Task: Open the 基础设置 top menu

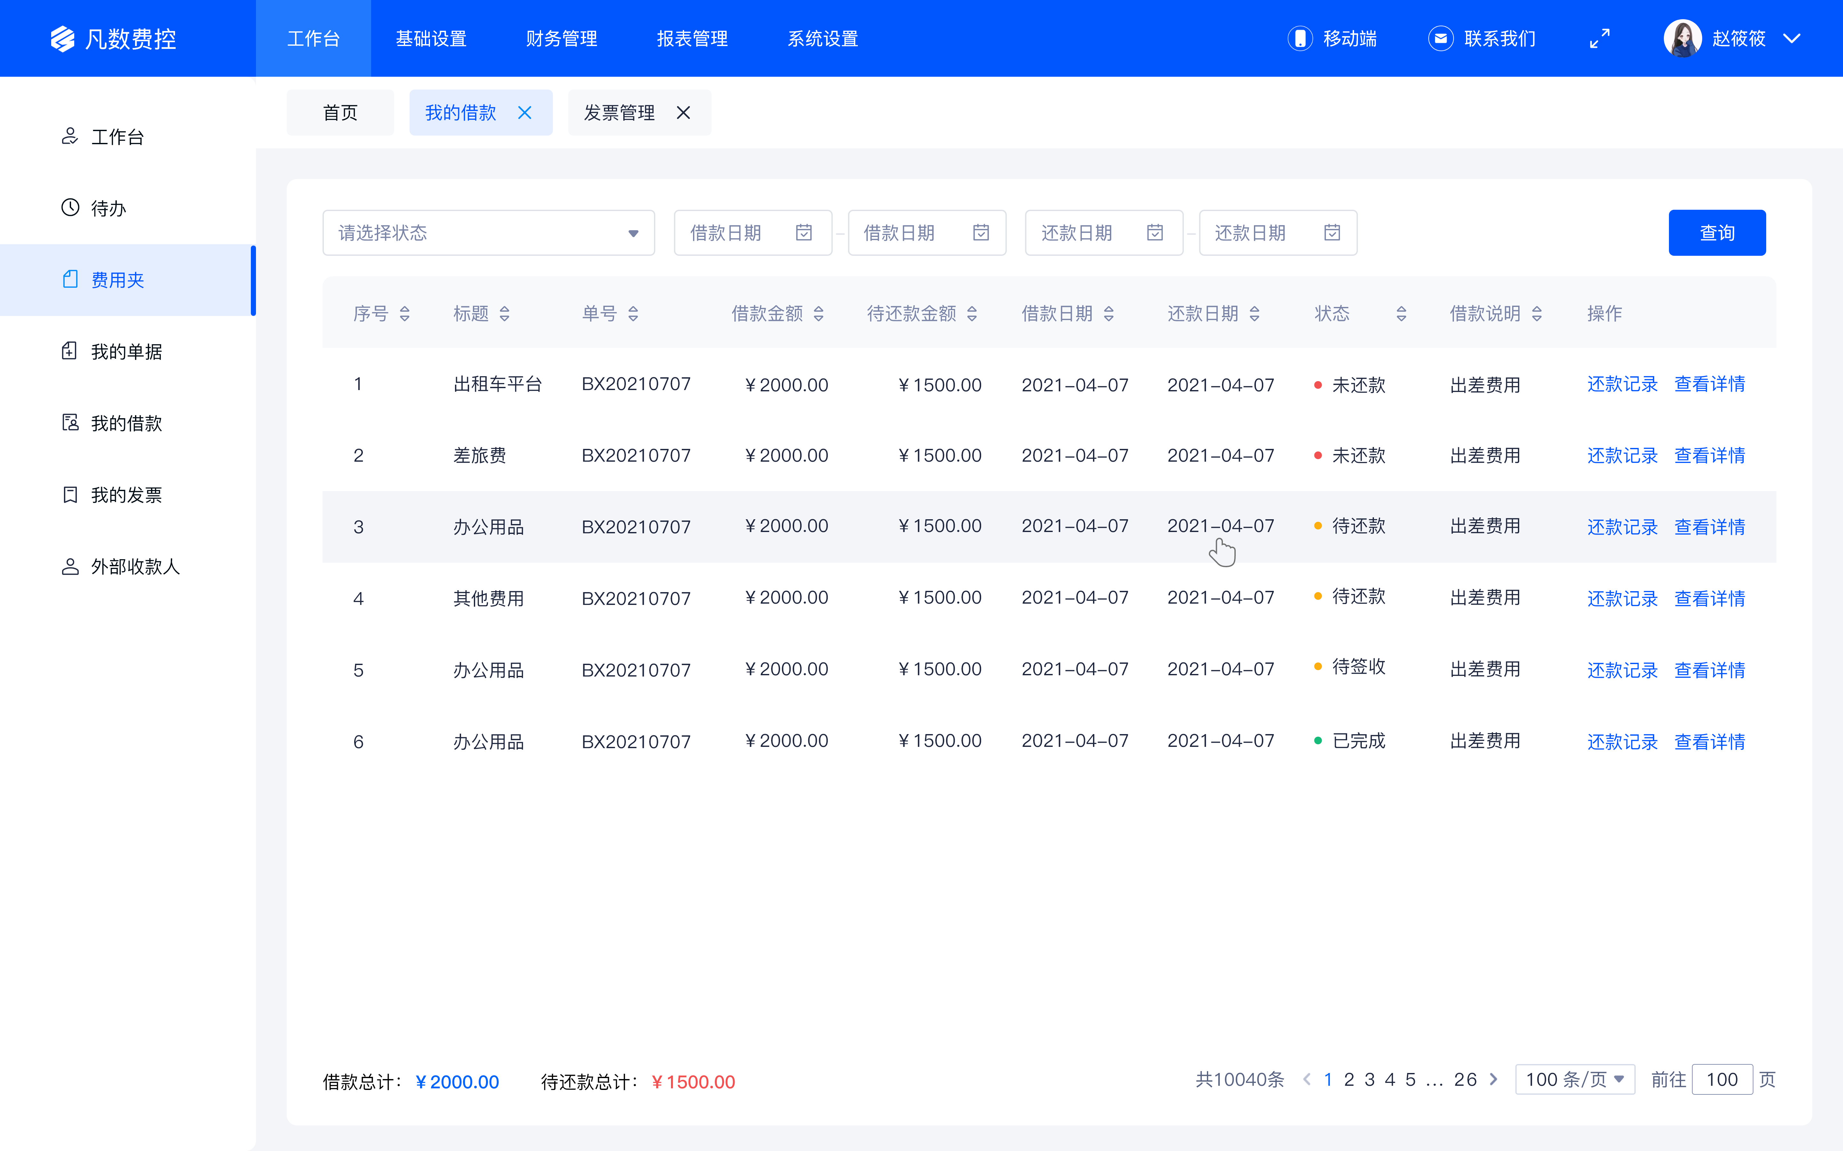Action: [x=431, y=39]
